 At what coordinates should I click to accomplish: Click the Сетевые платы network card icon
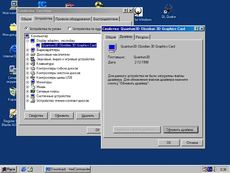(x=32, y=91)
